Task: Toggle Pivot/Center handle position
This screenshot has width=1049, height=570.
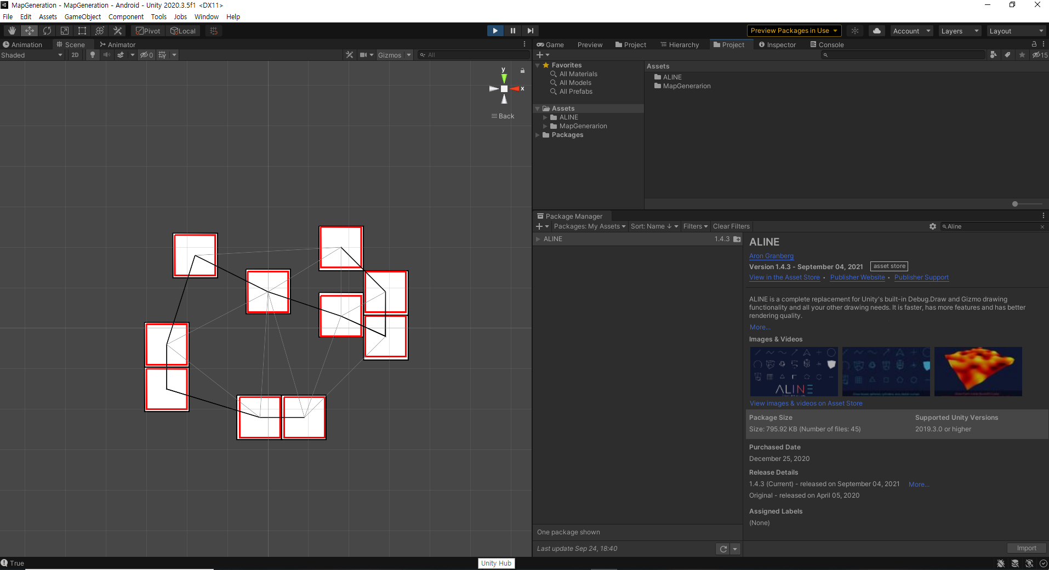Action: 147,30
